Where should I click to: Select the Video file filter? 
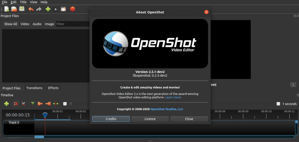click(25, 24)
